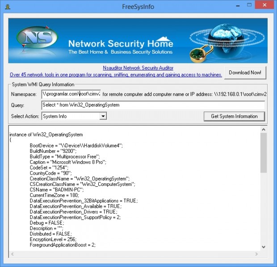
Task: Click the DataExecutionPrevention_Drivers line
Action: (x=73, y=212)
